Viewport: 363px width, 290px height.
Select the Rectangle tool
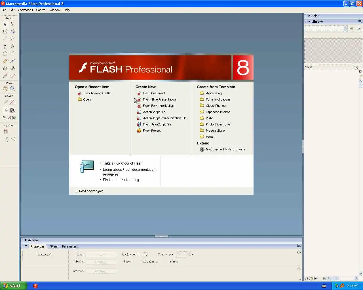click(x=12, y=54)
